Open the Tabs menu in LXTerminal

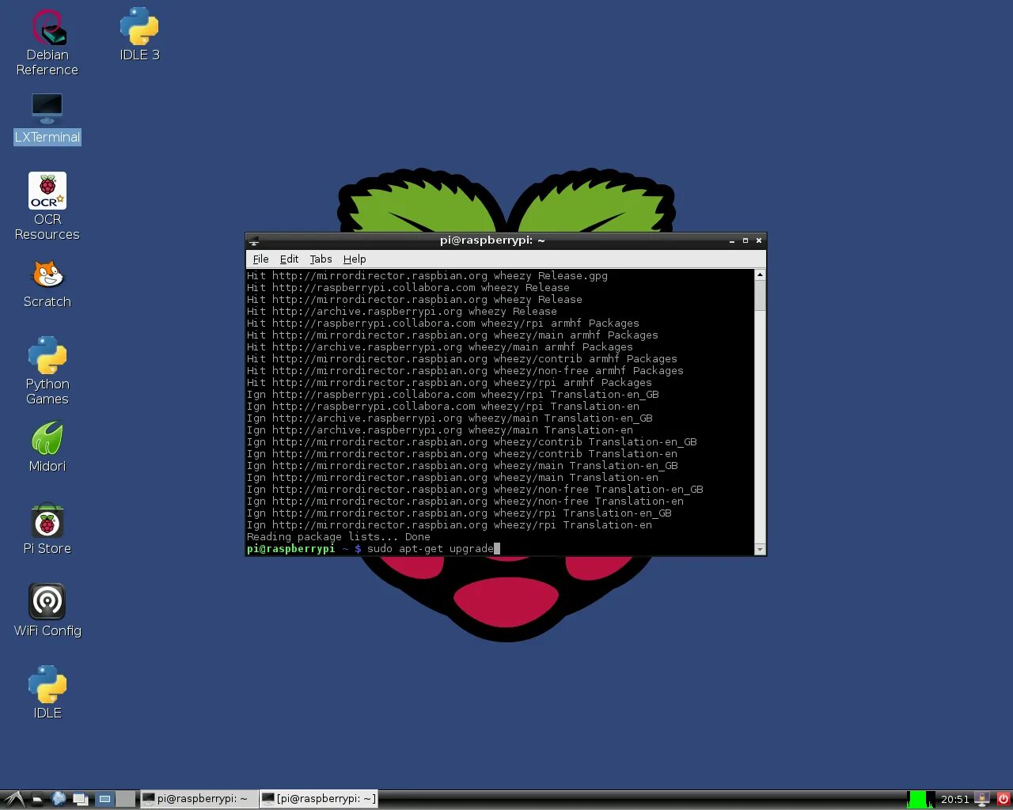321,259
